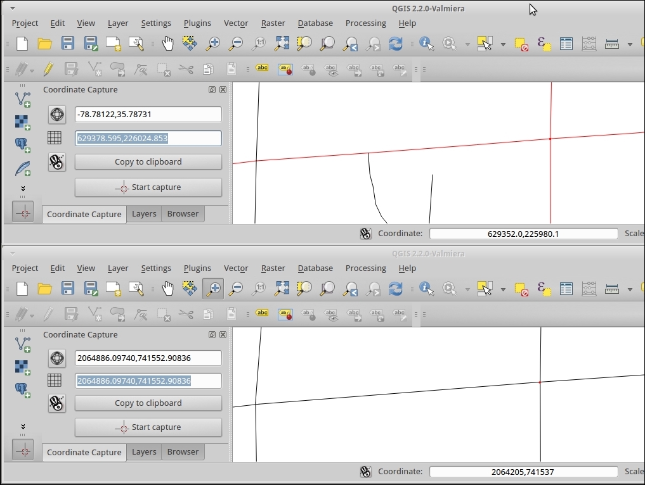
Task: Click Save Project floppy icon in bottom toolbar
Action: [68, 289]
